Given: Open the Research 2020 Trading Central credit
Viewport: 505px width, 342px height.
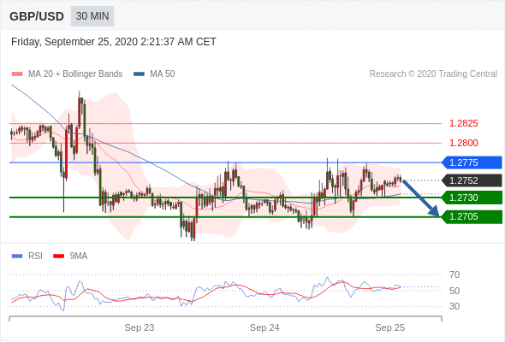Looking at the screenshot, I should 433,74.
